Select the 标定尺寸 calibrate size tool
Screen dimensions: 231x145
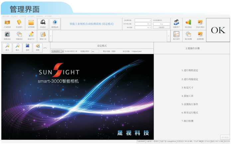pyautogui.click(x=31, y=35)
